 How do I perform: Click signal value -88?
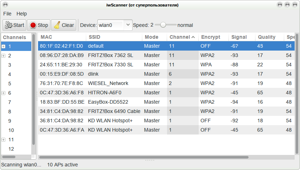[234, 65]
